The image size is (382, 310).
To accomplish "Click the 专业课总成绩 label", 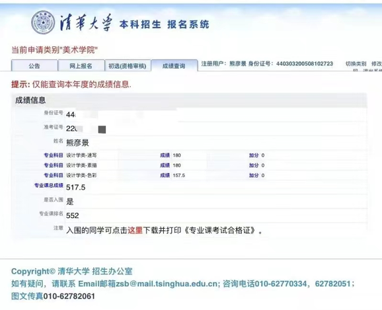I will tap(49, 185).
